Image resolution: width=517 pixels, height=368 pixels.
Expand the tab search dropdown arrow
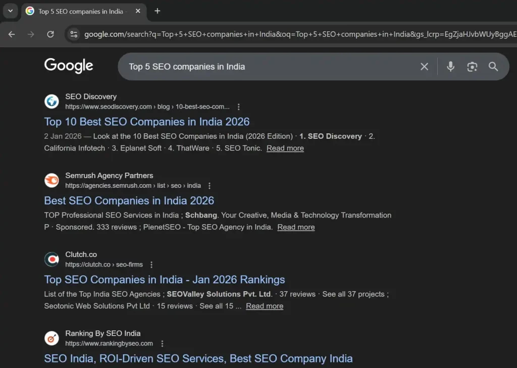[10, 11]
